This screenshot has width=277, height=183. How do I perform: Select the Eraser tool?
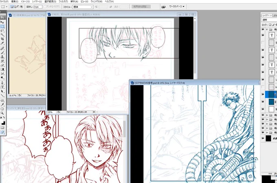pos(2,65)
